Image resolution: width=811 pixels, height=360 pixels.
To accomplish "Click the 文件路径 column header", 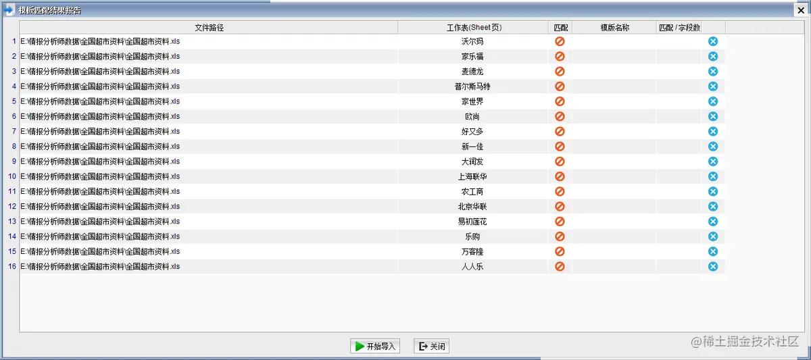I will tap(209, 28).
